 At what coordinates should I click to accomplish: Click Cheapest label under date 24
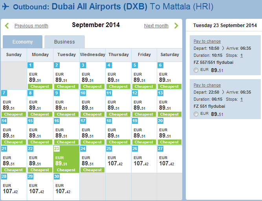92,170
